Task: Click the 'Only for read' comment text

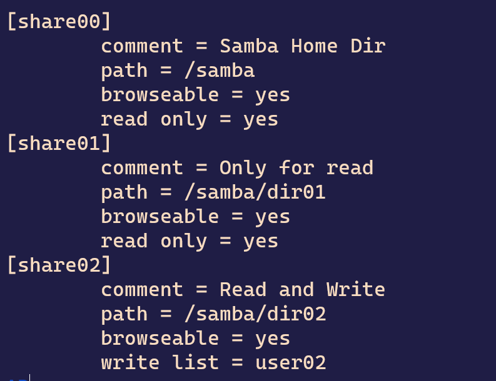Action: pos(296,168)
